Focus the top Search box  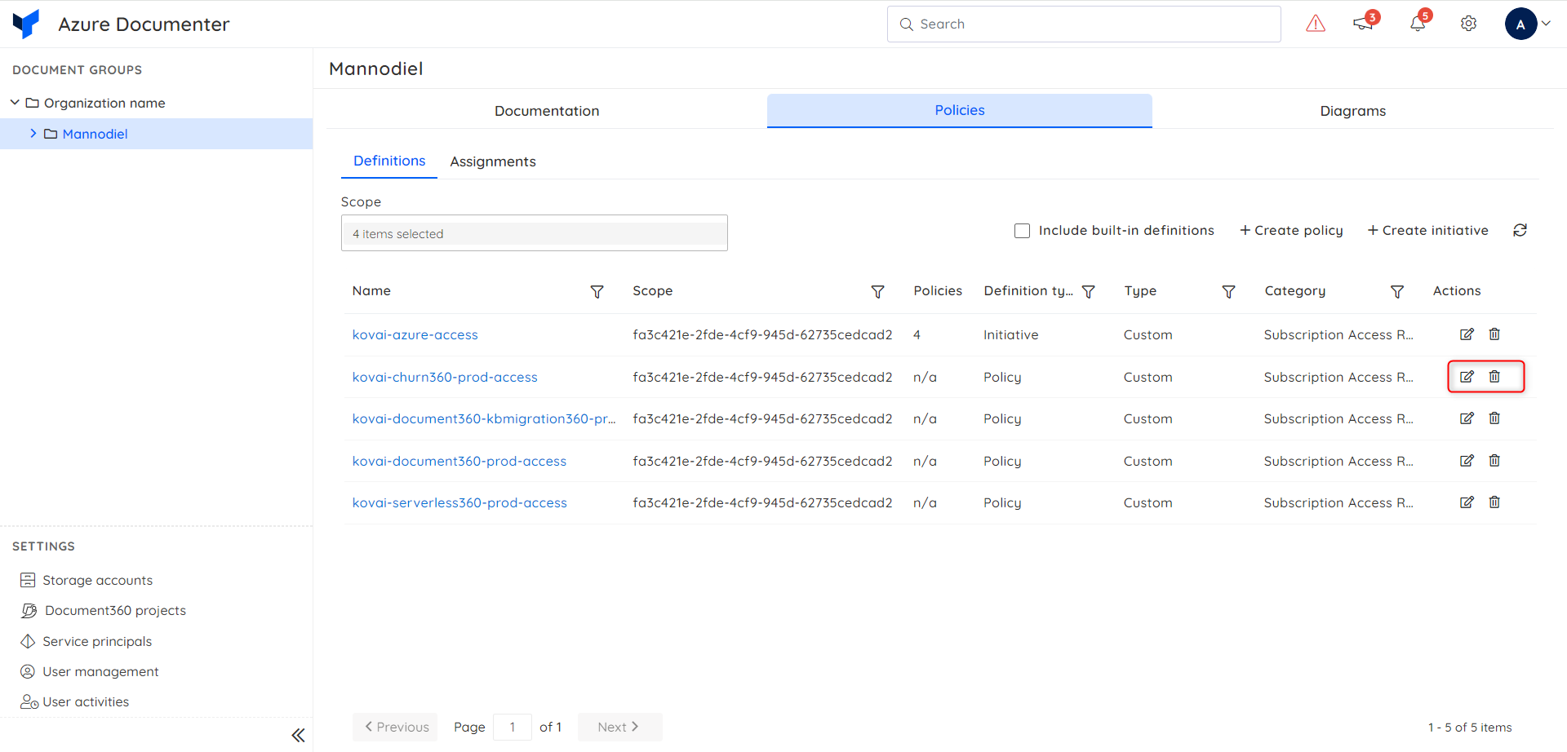tap(1084, 24)
